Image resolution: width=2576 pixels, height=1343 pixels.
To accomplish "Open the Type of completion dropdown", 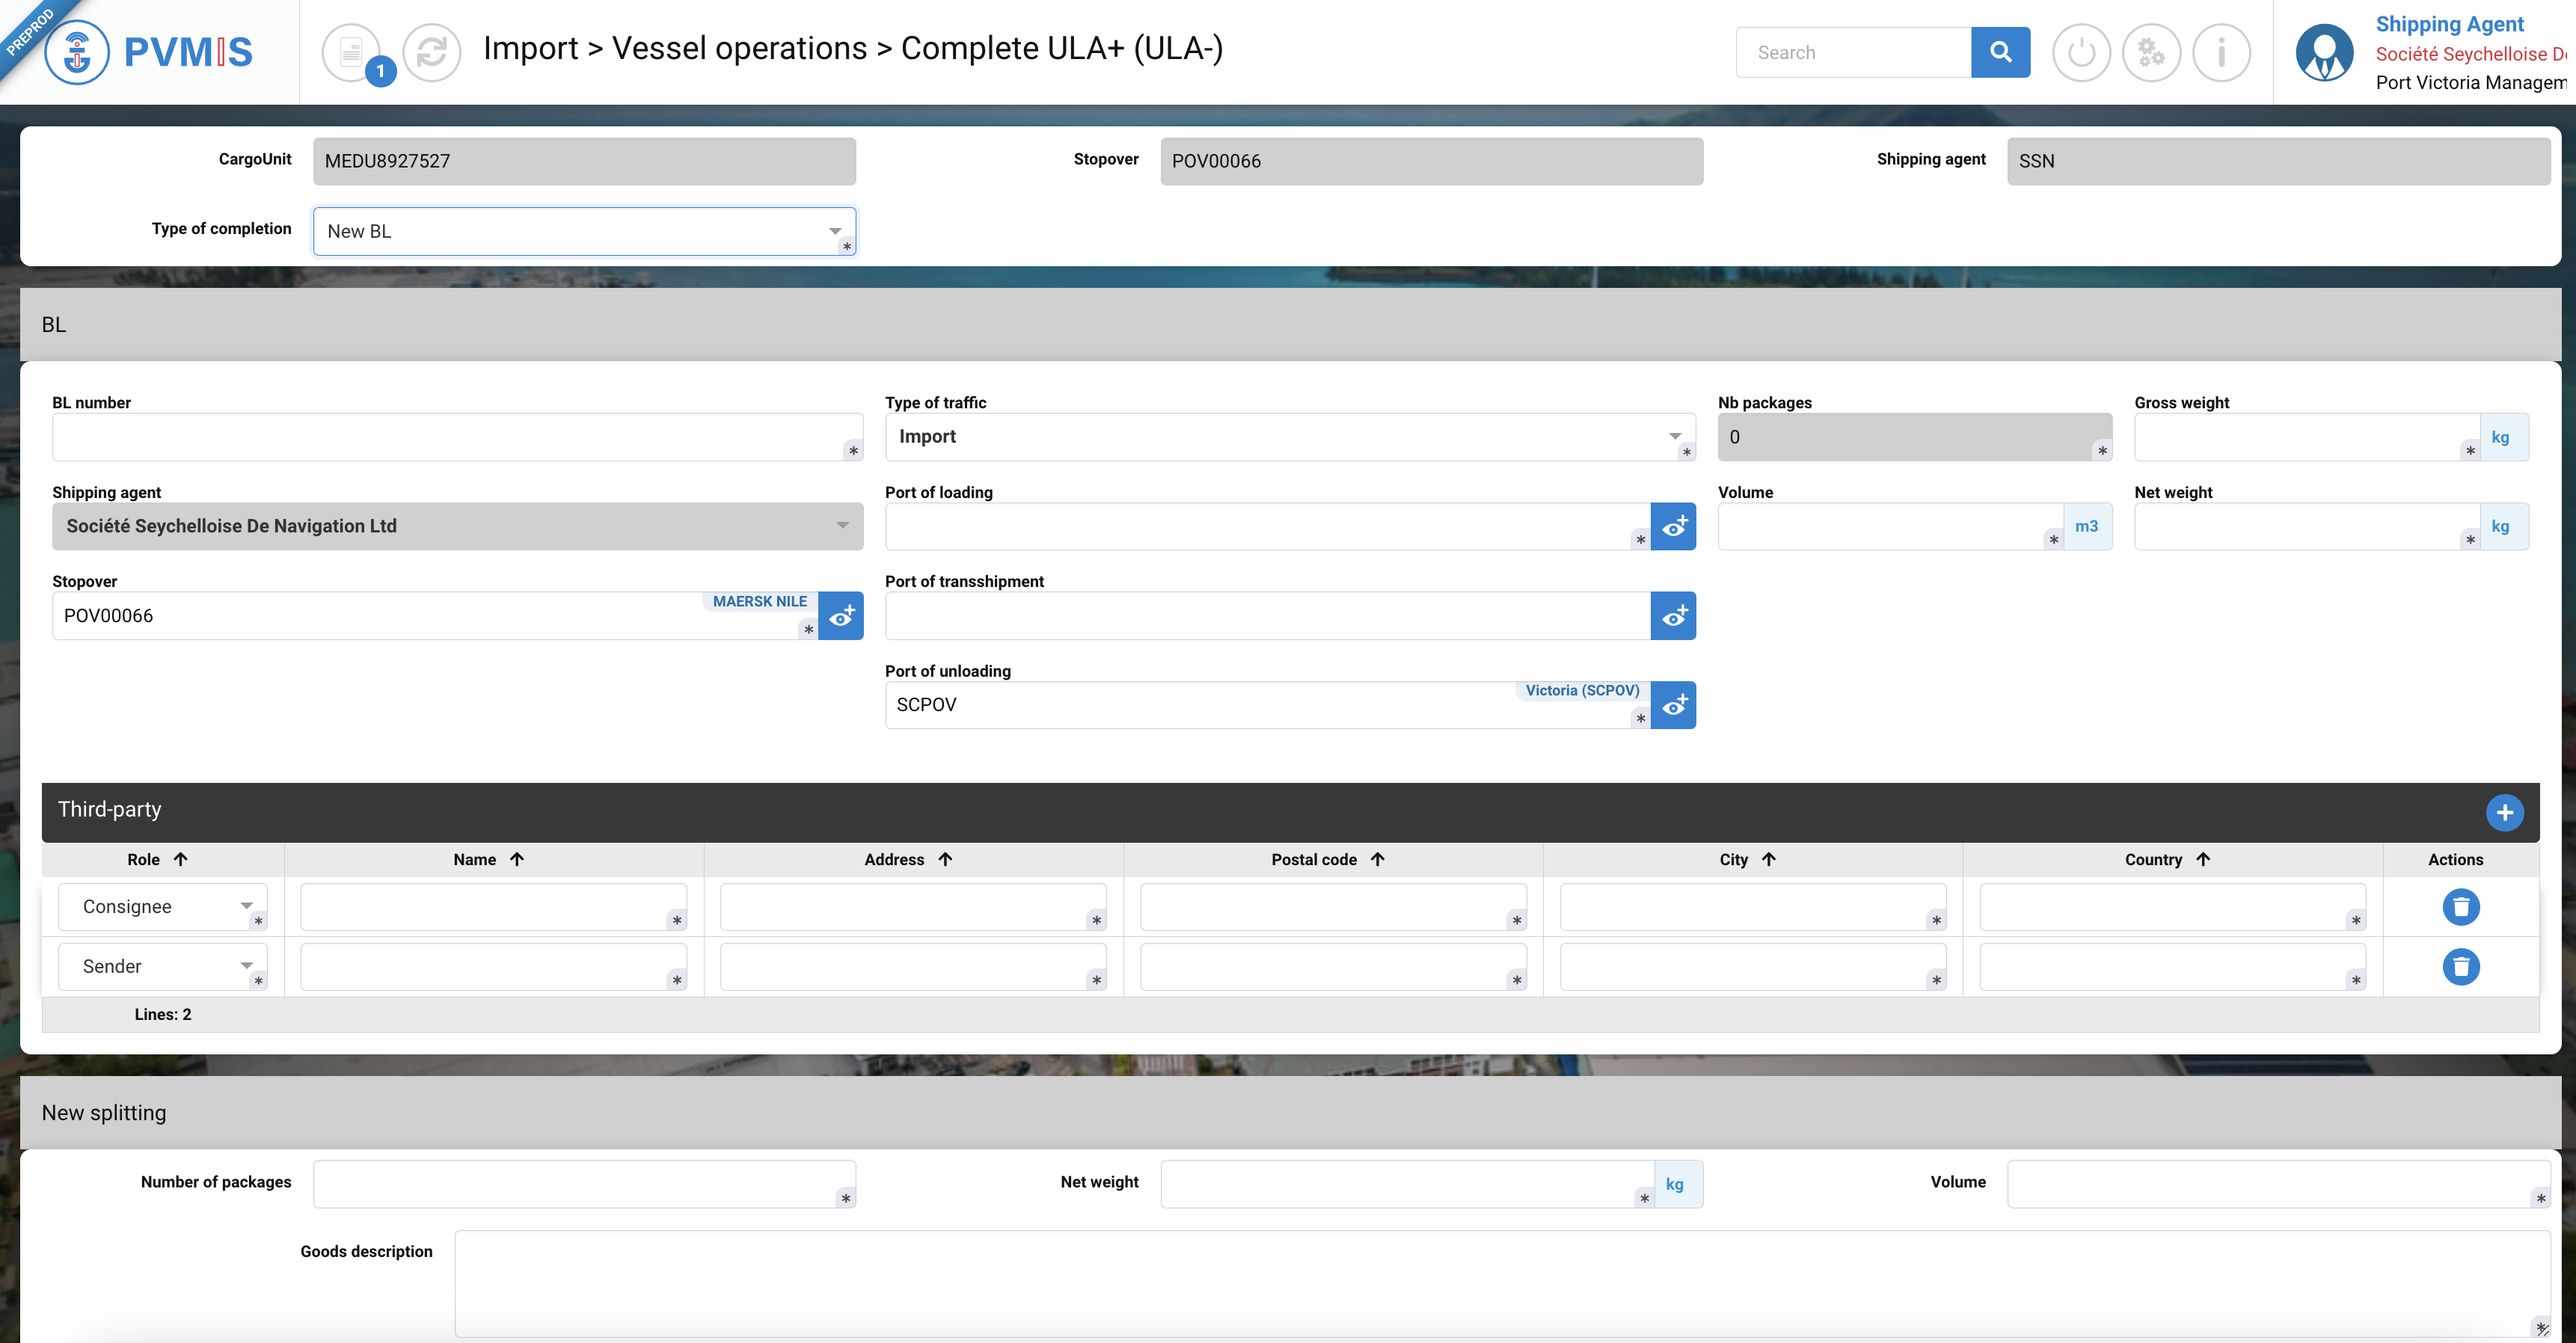I will [584, 231].
